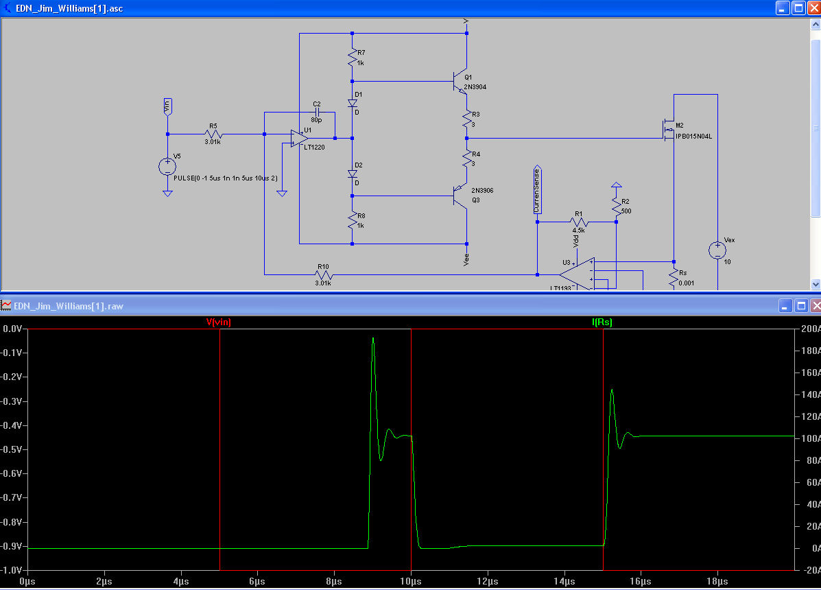The image size is (821, 590).
Task: Click resistor R4 symbol
Action: point(466,159)
